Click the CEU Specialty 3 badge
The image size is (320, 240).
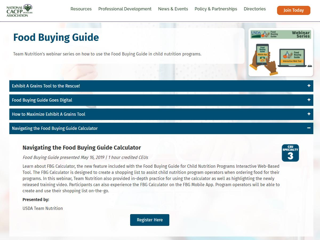click(290, 153)
